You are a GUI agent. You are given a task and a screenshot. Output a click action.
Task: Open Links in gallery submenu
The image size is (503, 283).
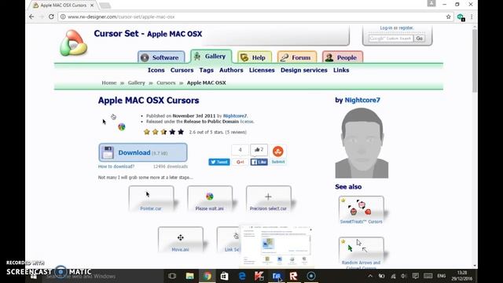tap(341, 70)
